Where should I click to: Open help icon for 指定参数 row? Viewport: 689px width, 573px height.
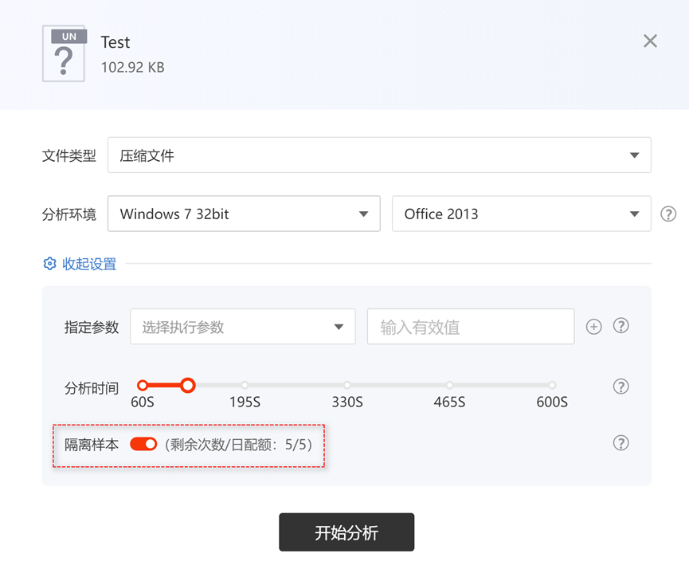click(x=620, y=326)
